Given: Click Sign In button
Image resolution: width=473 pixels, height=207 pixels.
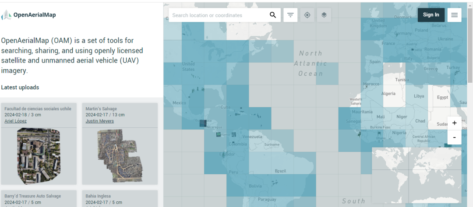Looking at the screenshot, I should point(431,15).
